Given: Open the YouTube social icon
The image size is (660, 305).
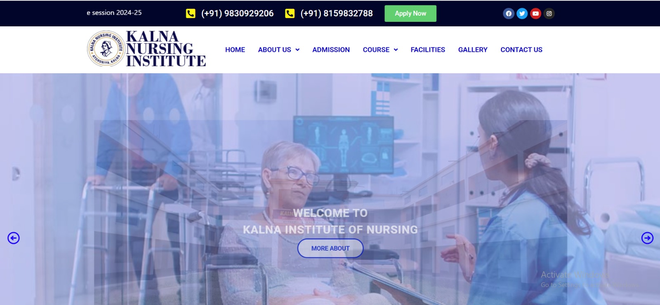Looking at the screenshot, I should click(535, 14).
